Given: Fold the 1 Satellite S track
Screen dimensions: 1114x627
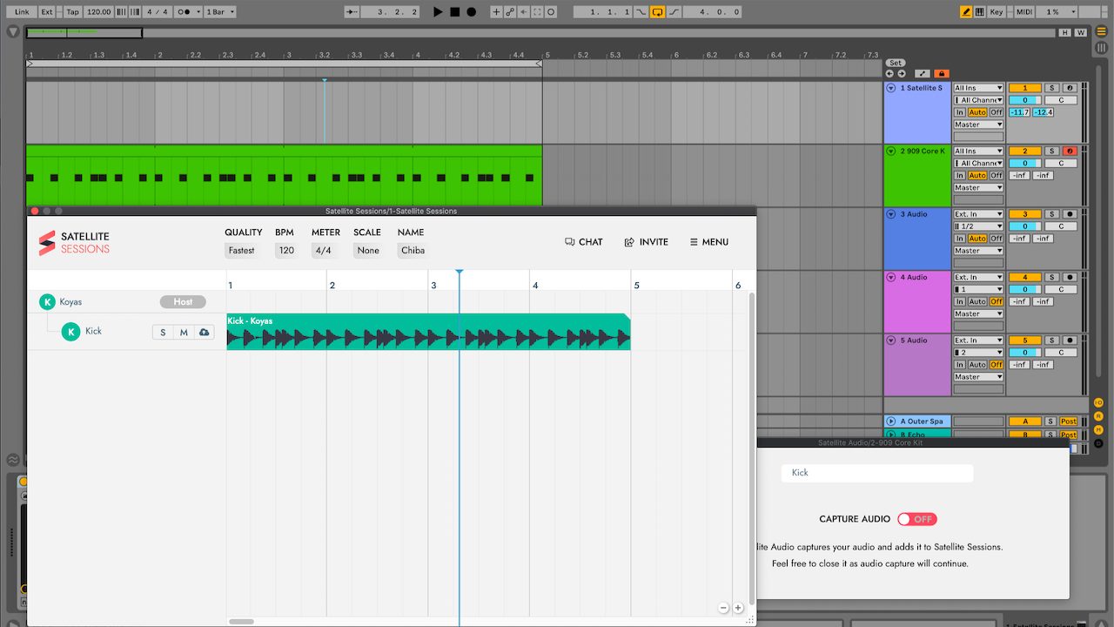Looking at the screenshot, I should pyautogui.click(x=891, y=88).
